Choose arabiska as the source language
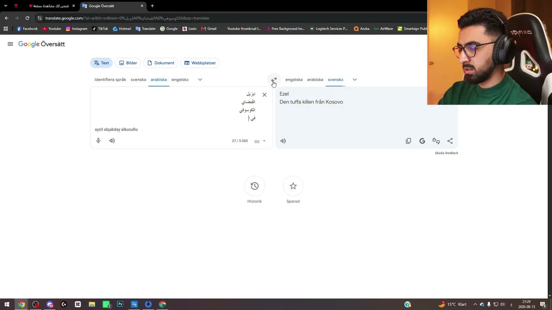552x310 pixels. click(x=159, y=80)
